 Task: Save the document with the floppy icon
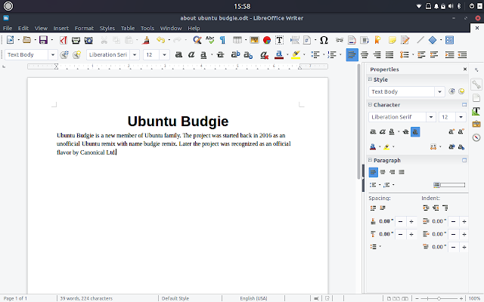tap(43, 40)
